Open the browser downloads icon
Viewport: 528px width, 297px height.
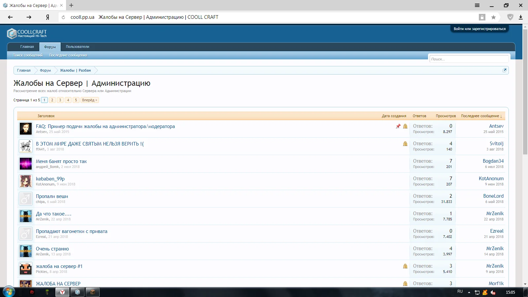tap(521, 17)
